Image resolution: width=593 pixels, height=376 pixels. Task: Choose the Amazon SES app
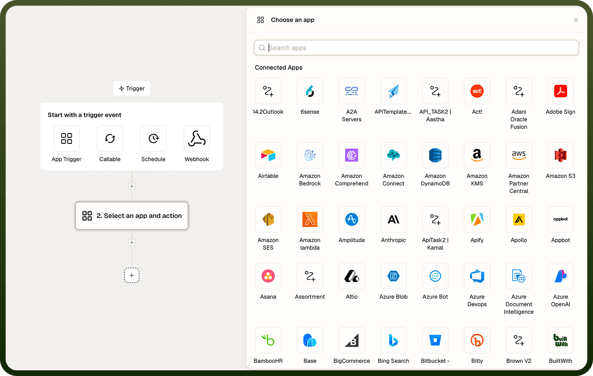268,219
